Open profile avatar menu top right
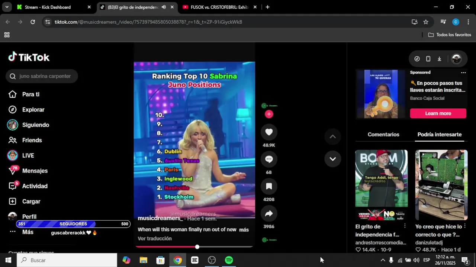 click(456, 59)
